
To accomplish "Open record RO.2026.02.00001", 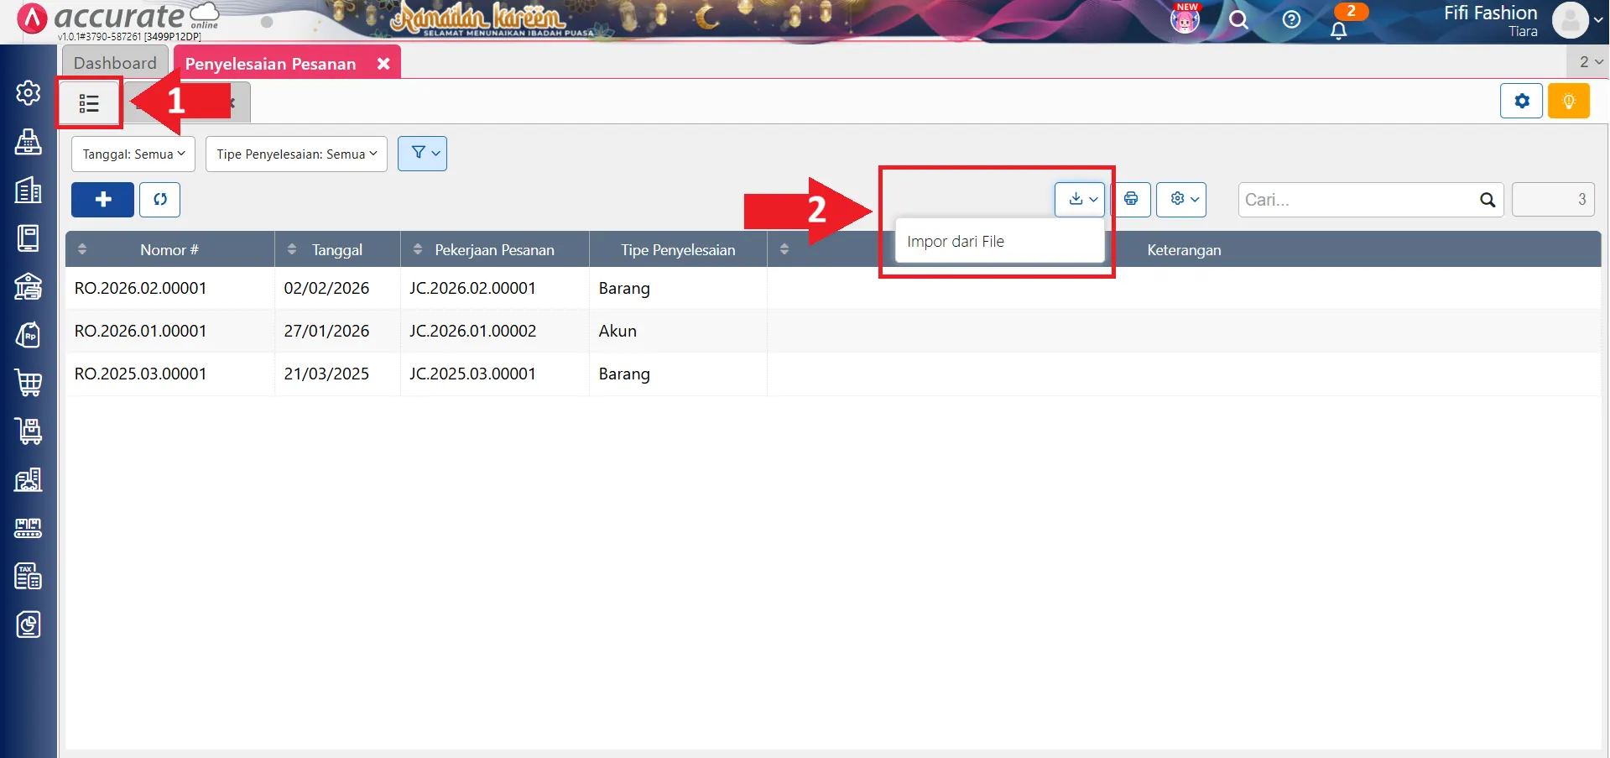I will (140, 289).
